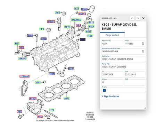Select the highlighted dark 6571 callout
The image size is (157, 128).
click(x=83, y=39)
